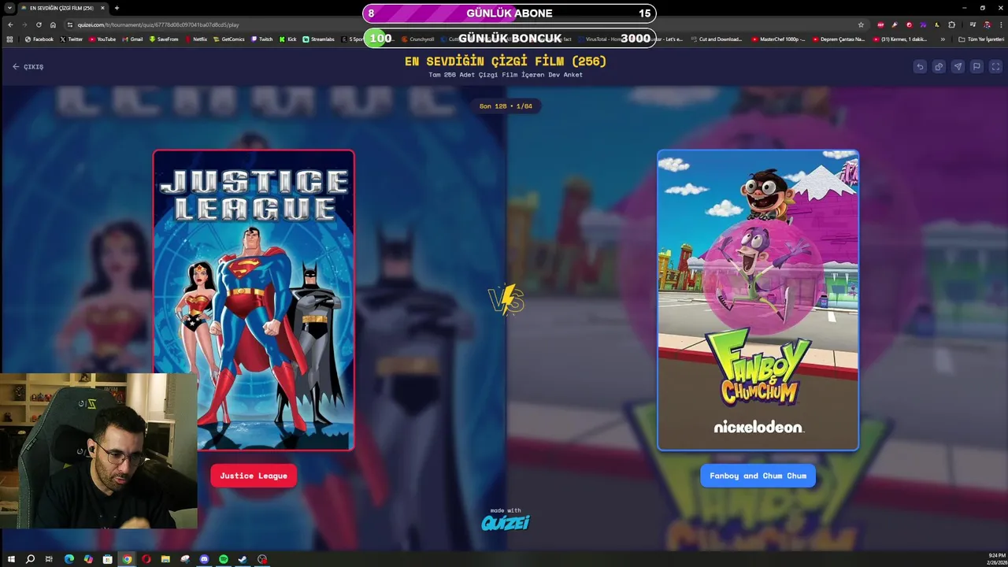
Task: Click the taskbar search icon
Action: [30, 559]
